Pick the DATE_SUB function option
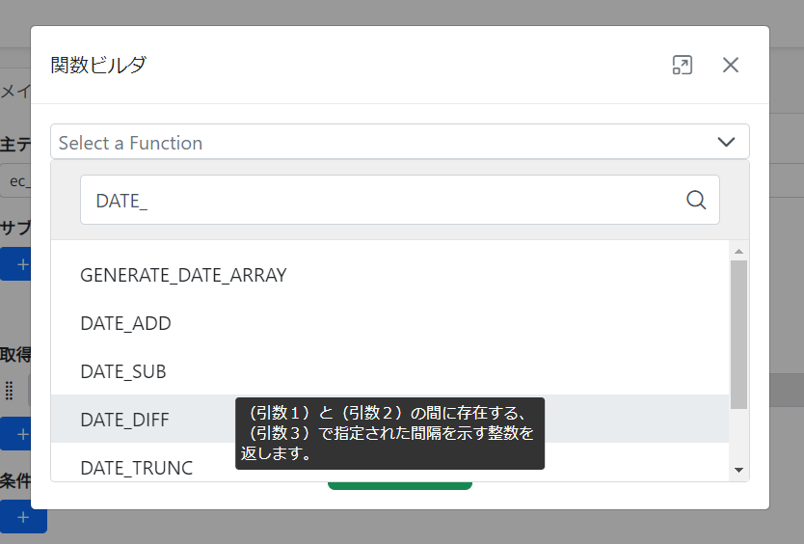Image resolution: width=804 pixels, height=544 pixels. click(123, 371)
